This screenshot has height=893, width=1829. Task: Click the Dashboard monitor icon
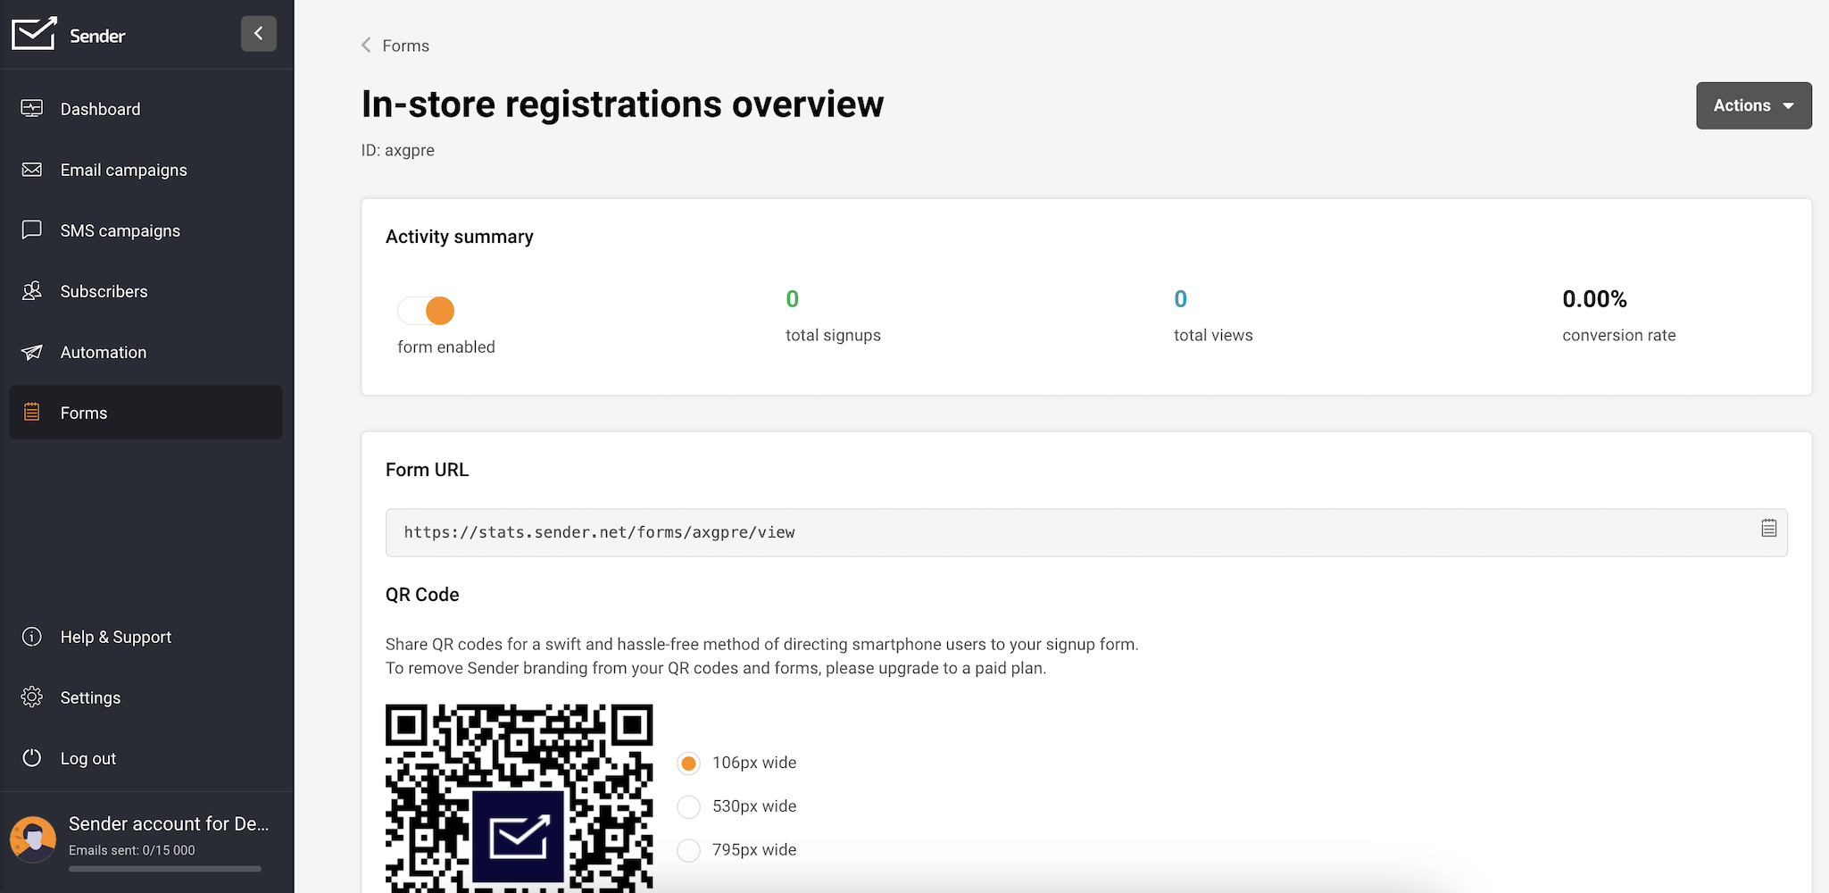32,109
